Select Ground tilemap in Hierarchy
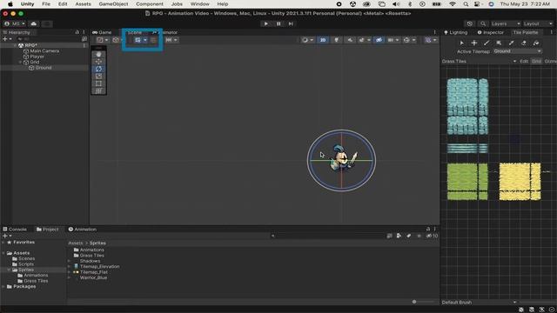 [44, 68]
